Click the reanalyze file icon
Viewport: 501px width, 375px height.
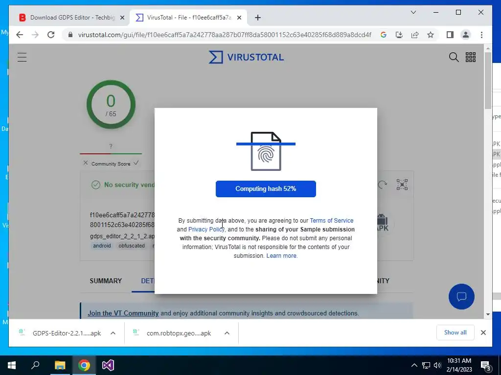pyautogui.click(x=382, y=184)
